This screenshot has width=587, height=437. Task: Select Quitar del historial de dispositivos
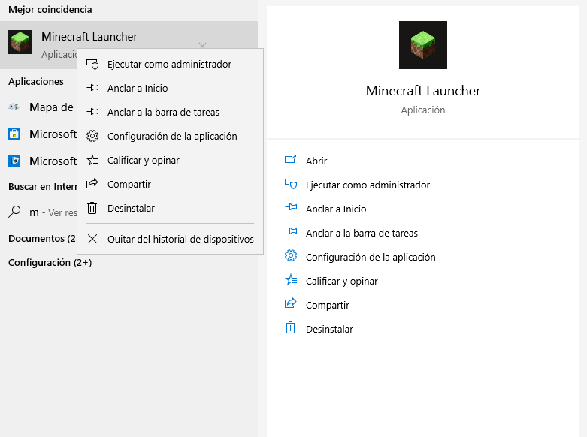point(170,239)
